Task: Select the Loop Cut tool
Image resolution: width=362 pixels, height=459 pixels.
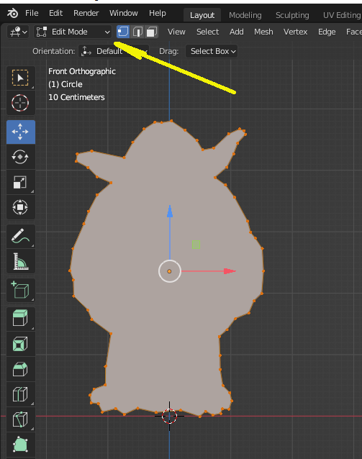Action: 20,394
